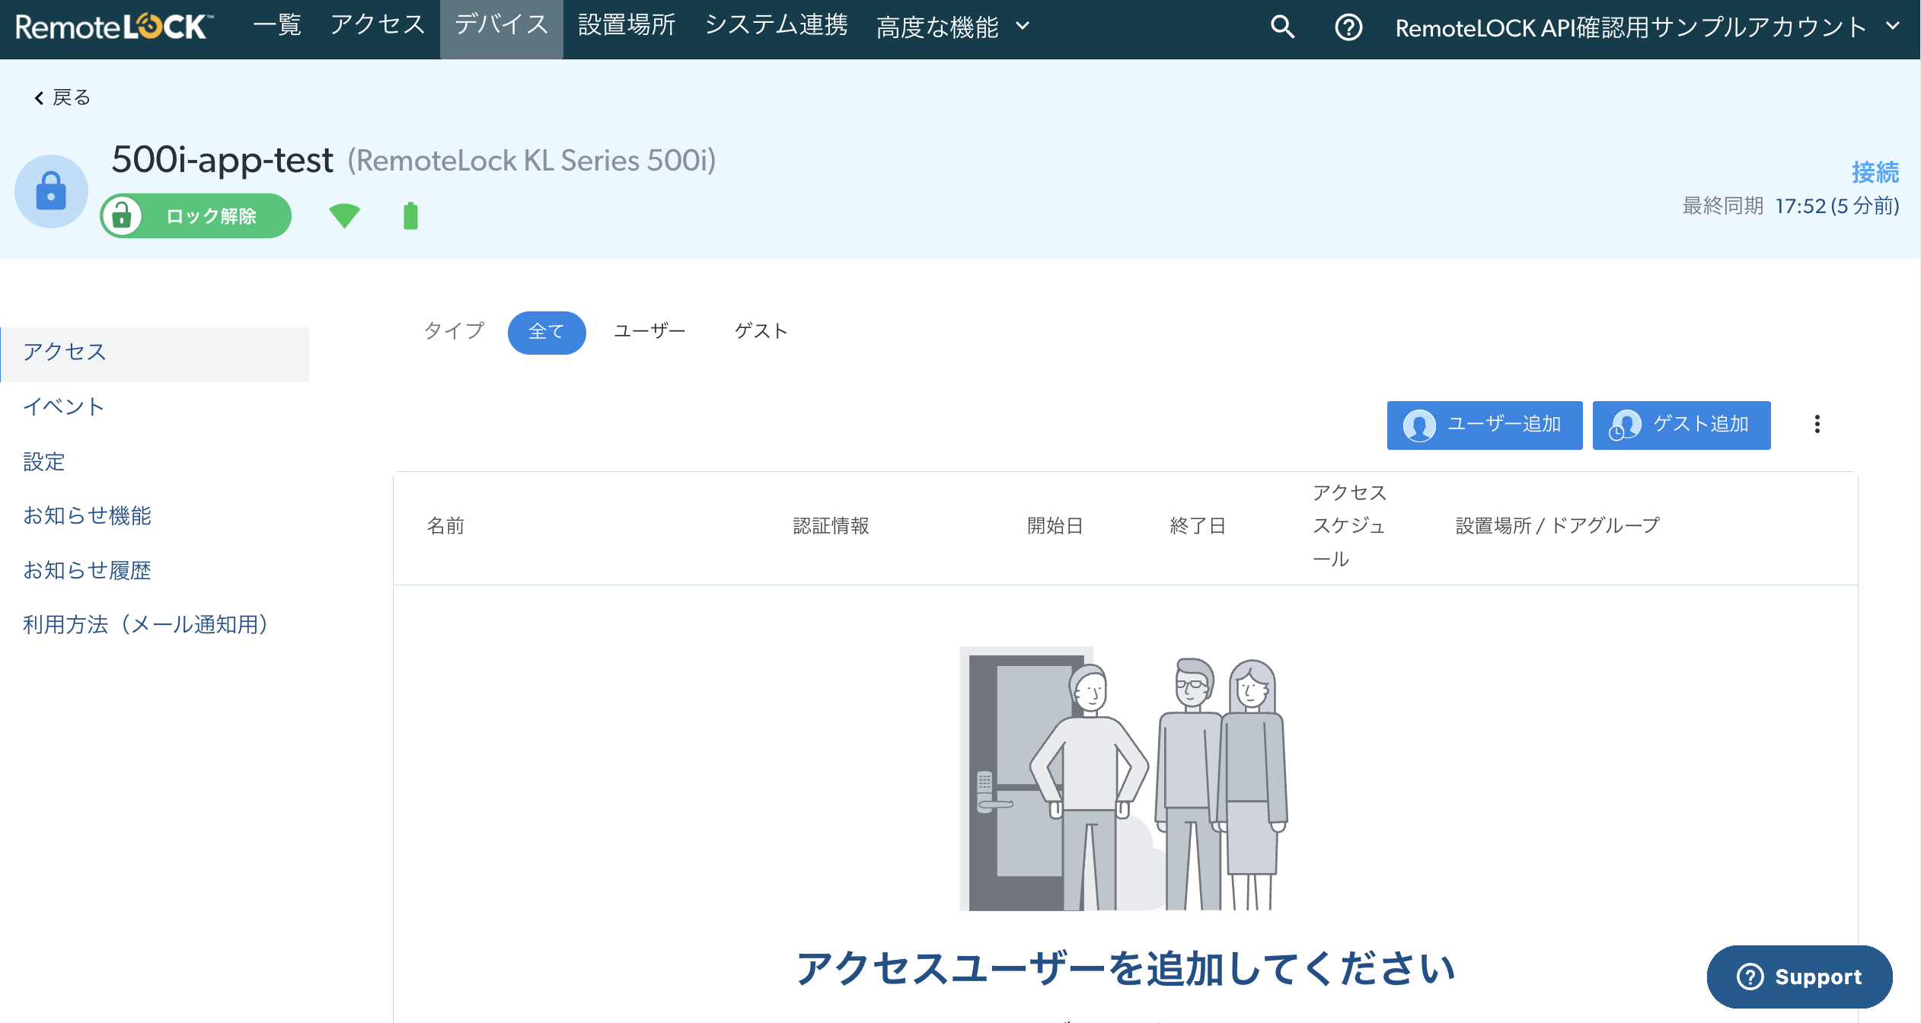Click the ゲスト追加 button
Image resolution: width=1921 pixels, height=1023 pixels.
point(1681,425)
